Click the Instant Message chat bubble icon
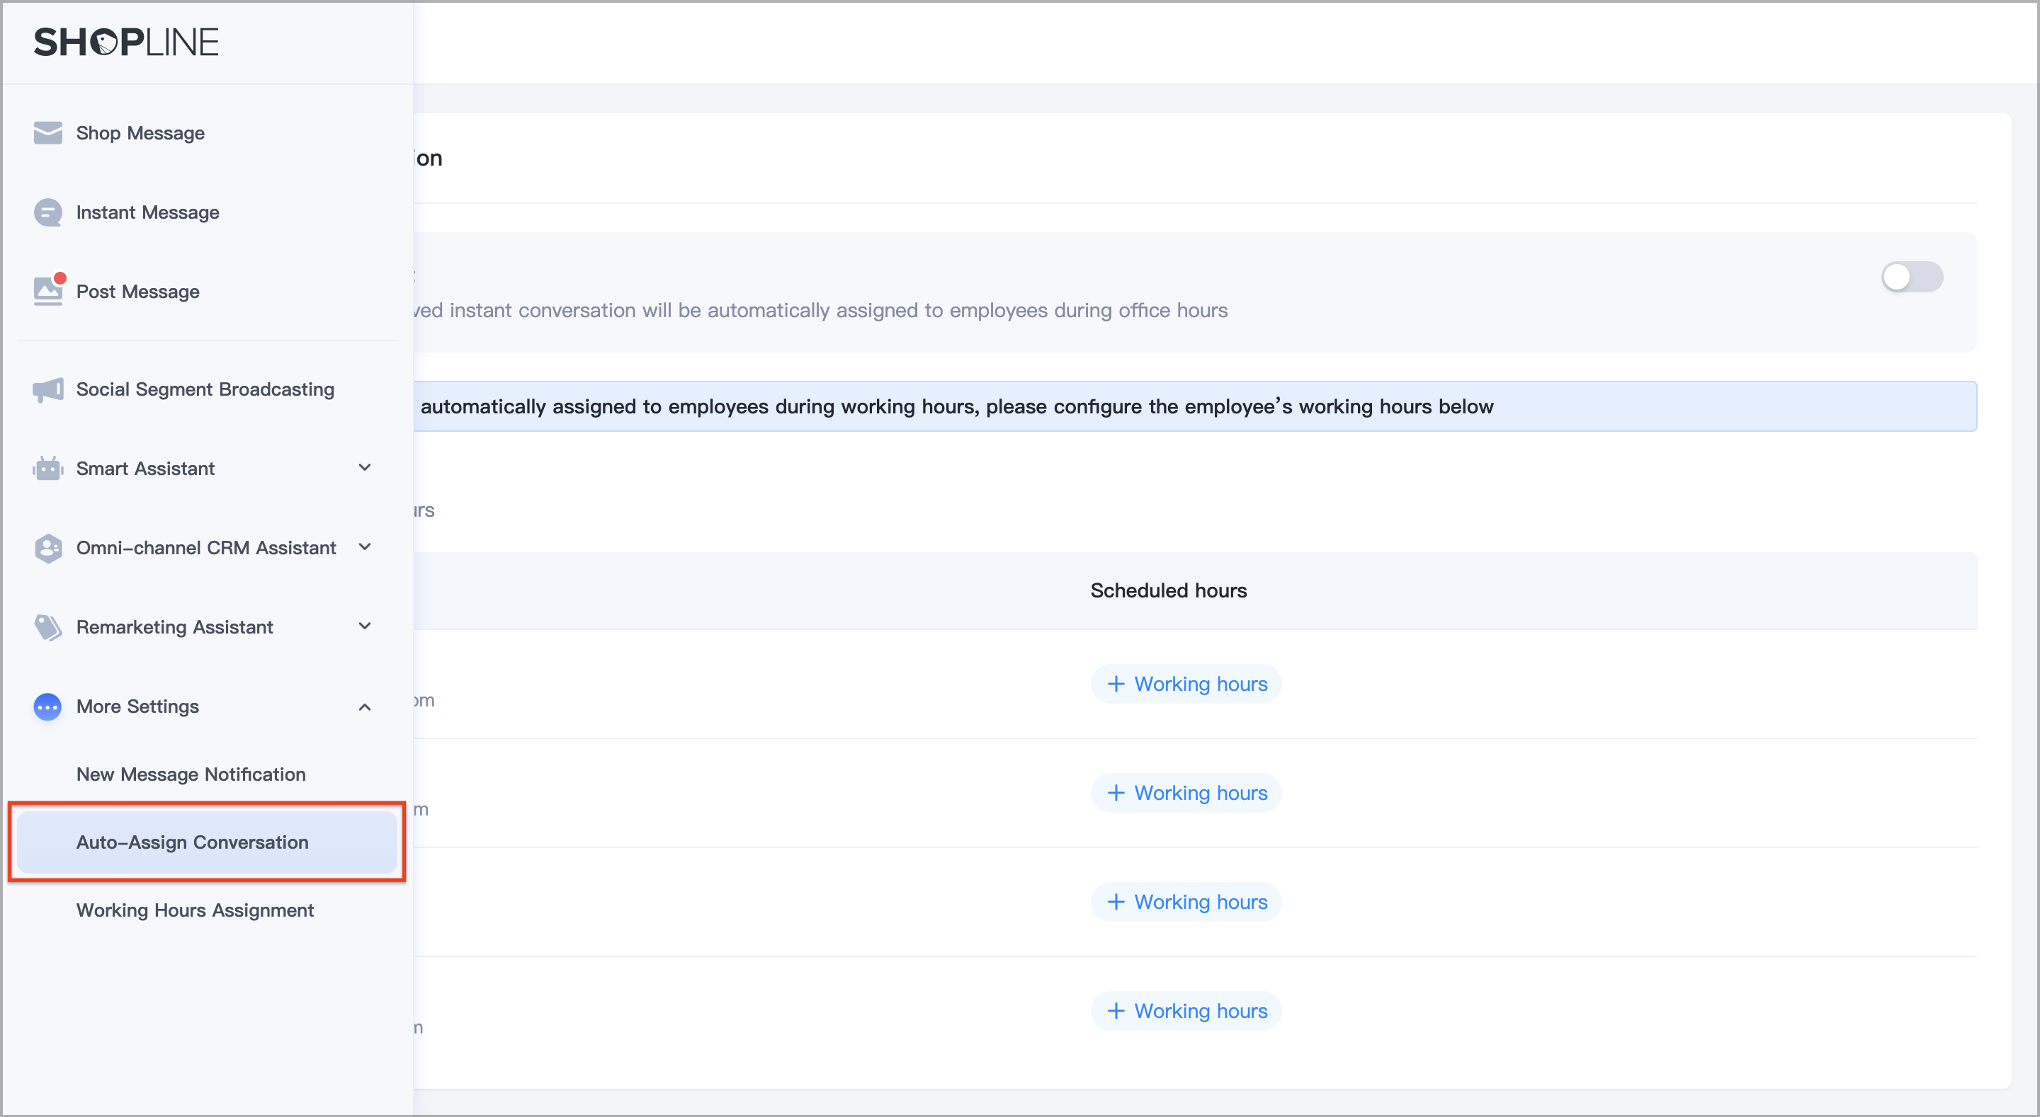The height and width of the screenshot is (1117, 2040). coord(47,212)
